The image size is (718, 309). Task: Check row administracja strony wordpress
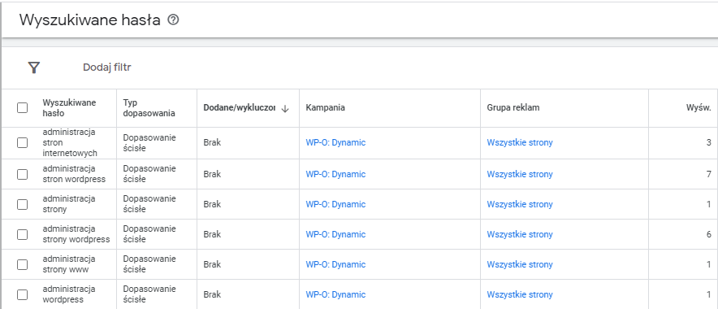tap(22, 234)
